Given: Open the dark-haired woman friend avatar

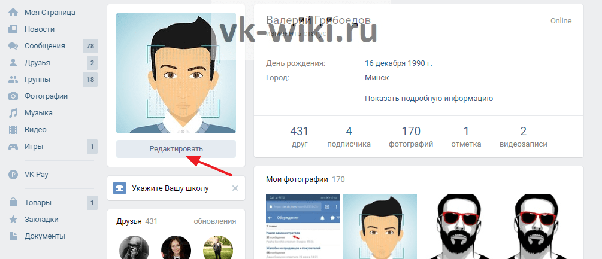Looking at the screenshot, I should 176,248.
